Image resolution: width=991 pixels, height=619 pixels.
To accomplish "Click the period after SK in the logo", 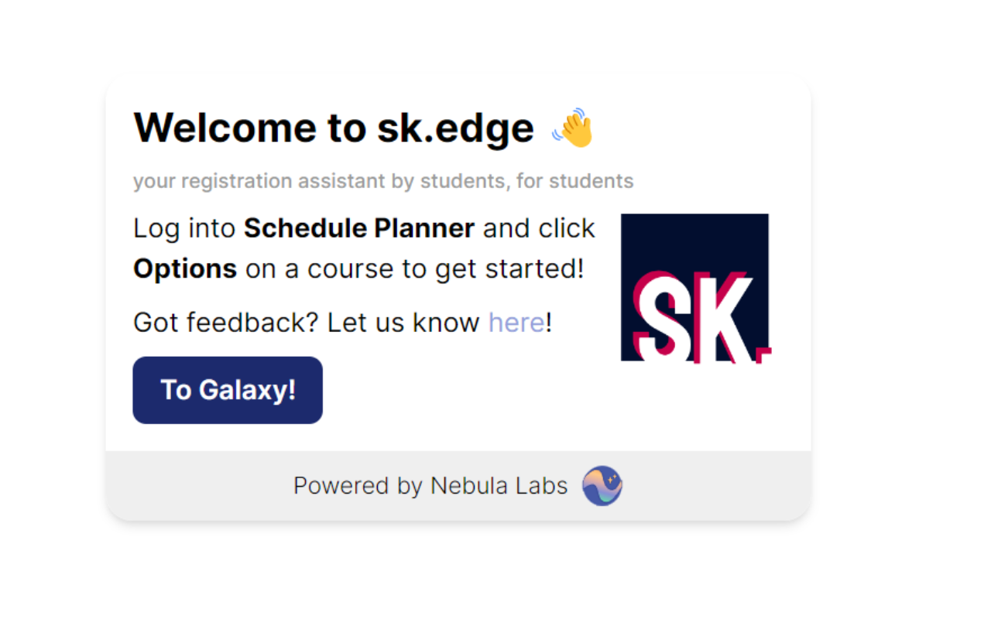I will point(763,352).
